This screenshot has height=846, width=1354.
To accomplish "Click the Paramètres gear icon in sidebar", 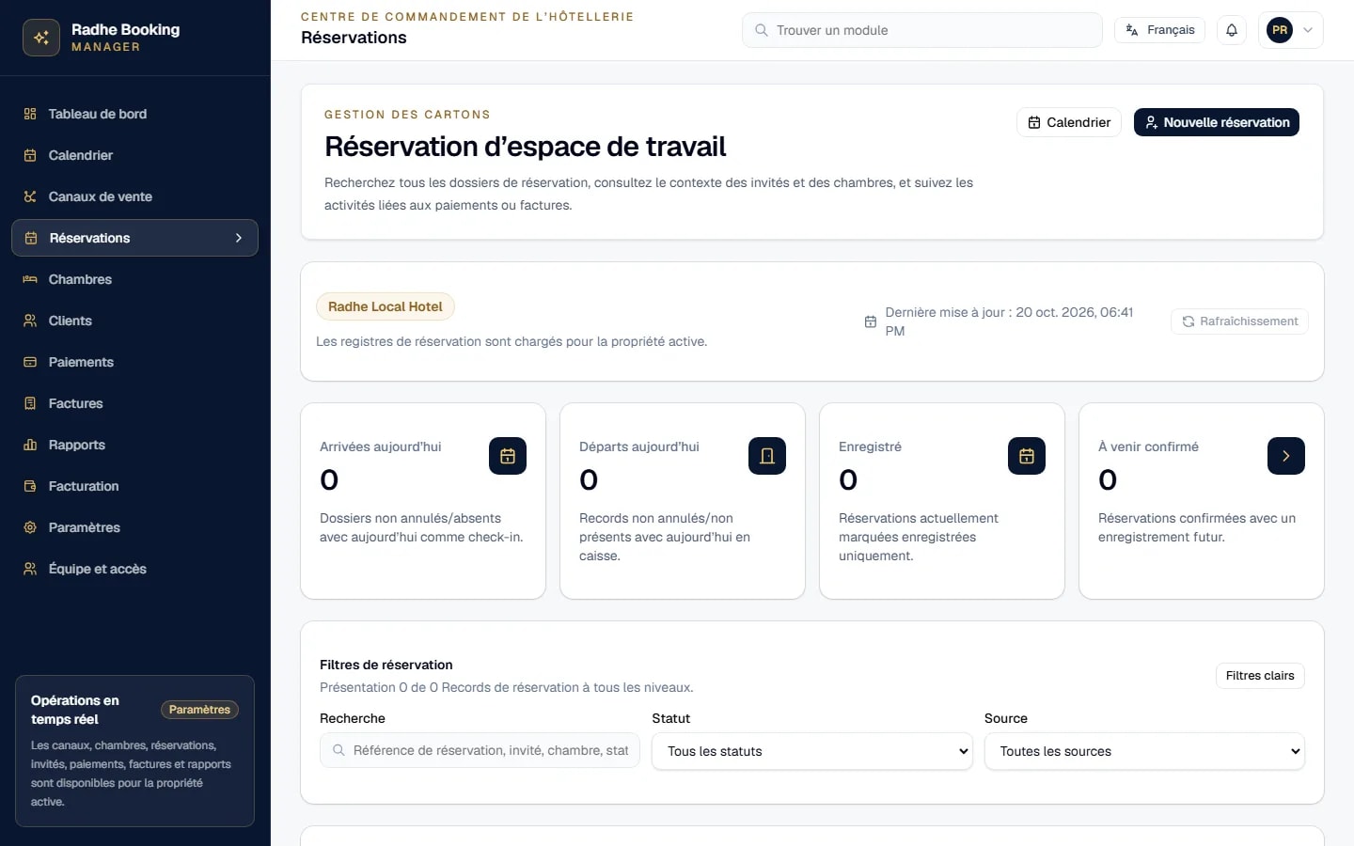I will click(30, 527).
